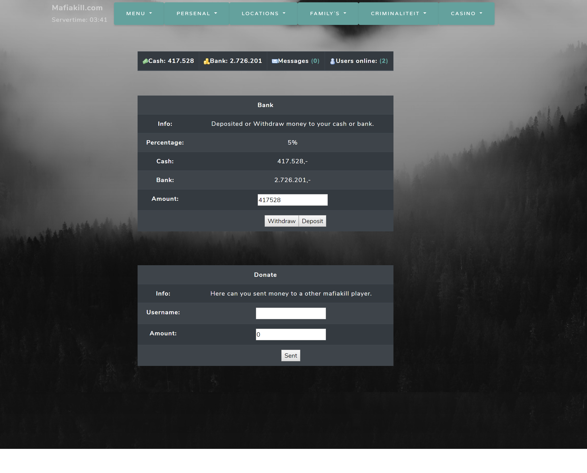Expand the FAMILY'S menu
The width and height of the screenshot is (587, 473).
coord(328,14)
